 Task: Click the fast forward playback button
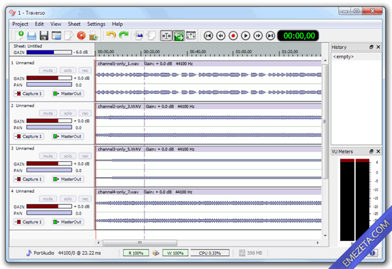[x=258, y=35]
